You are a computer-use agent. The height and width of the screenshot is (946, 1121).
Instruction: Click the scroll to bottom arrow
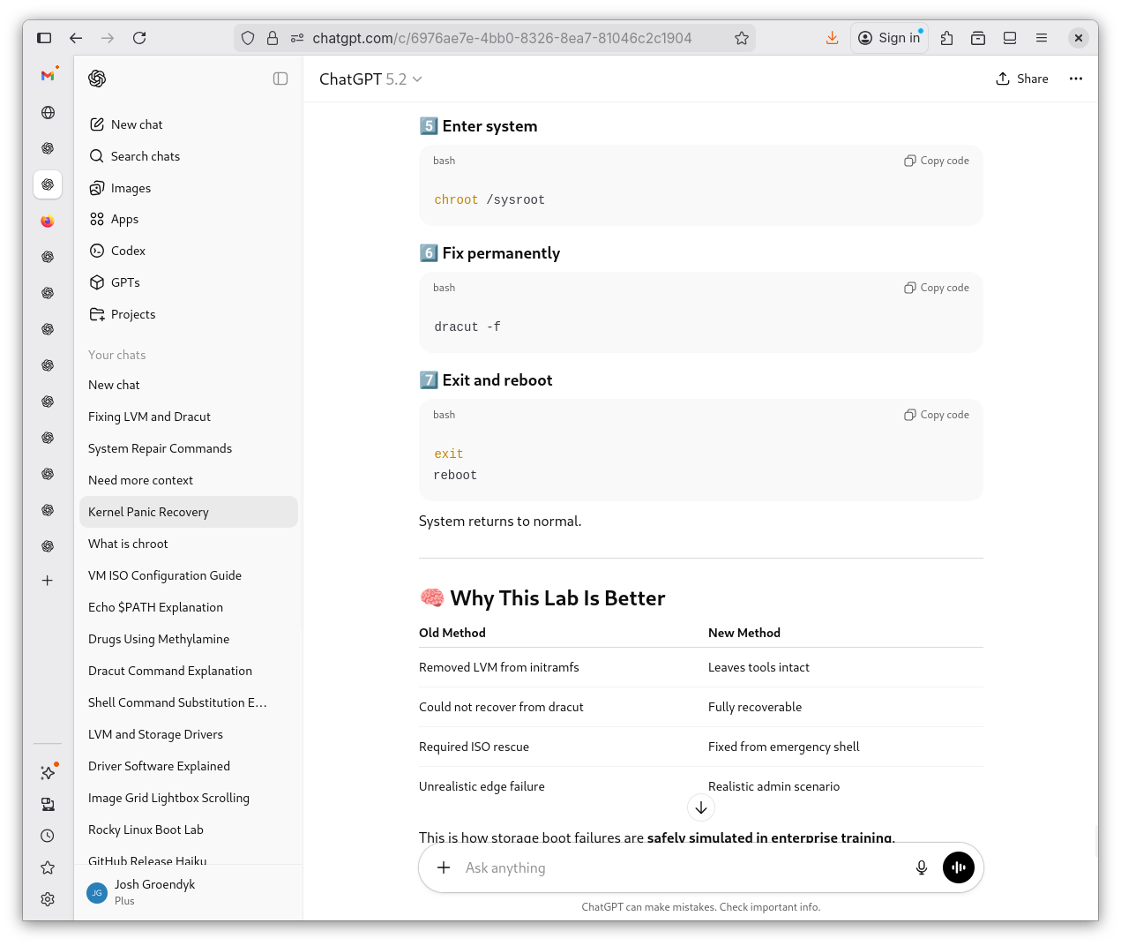[x=701, y=807]
